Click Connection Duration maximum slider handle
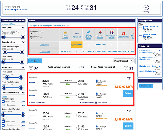Screen dimensions: 164x130 (23, 115)
